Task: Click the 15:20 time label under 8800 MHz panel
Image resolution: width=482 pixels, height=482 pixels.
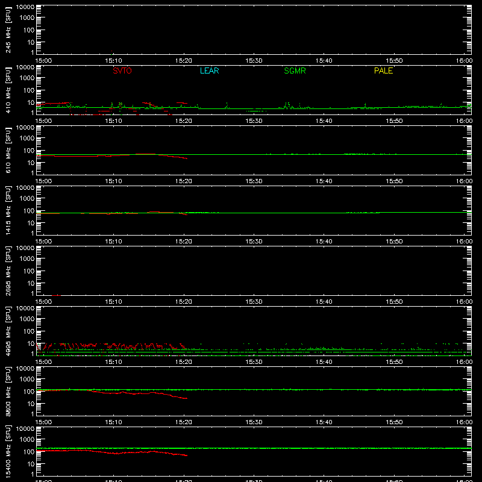Action: click(184, 422)
